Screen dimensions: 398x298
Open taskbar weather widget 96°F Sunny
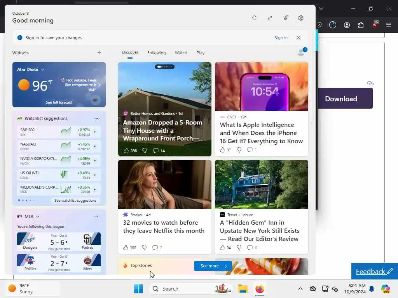point(33,289)
